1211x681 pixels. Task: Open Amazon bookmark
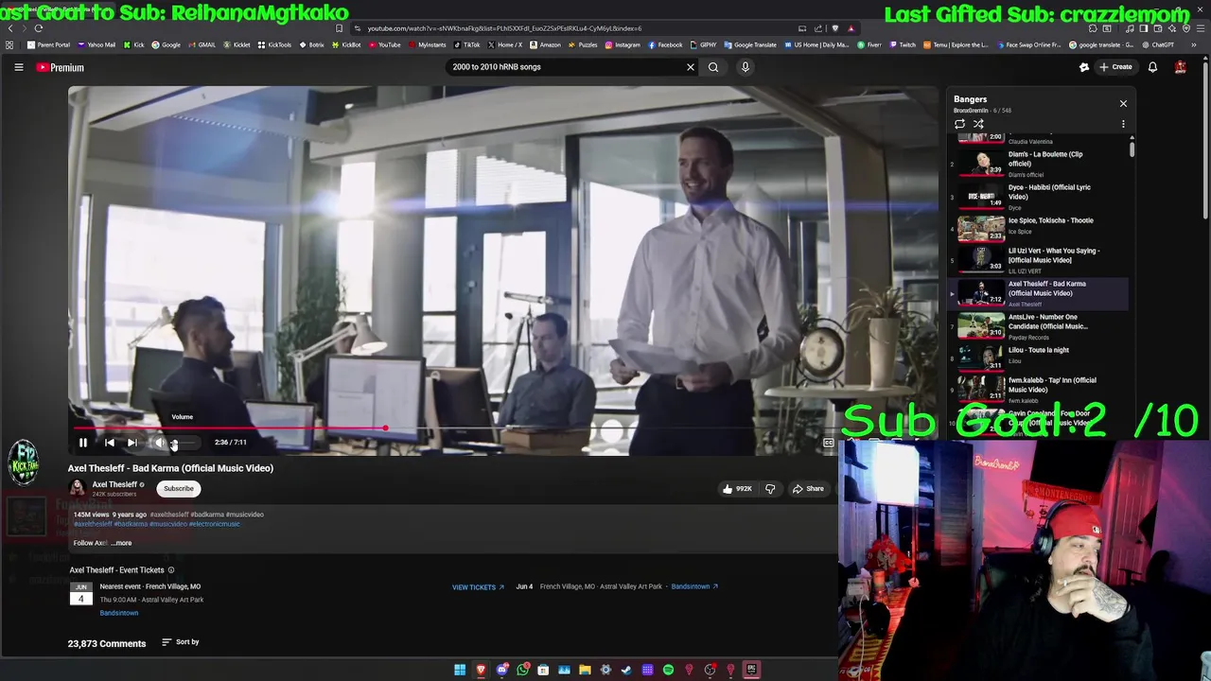pyautogui.click(x=545, y=44)
